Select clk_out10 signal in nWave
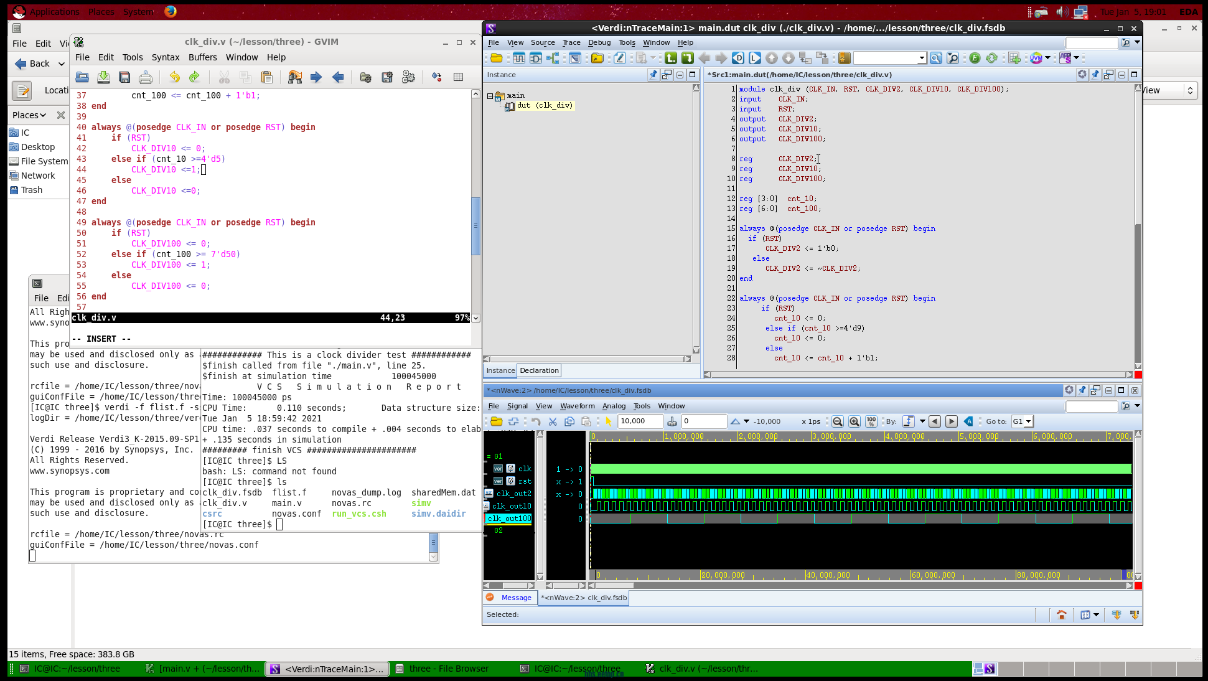1208x681 pixels. click(512, 506)
